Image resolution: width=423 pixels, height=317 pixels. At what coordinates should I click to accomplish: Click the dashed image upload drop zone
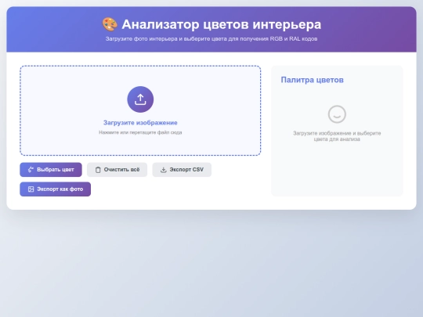pos(140,110)
